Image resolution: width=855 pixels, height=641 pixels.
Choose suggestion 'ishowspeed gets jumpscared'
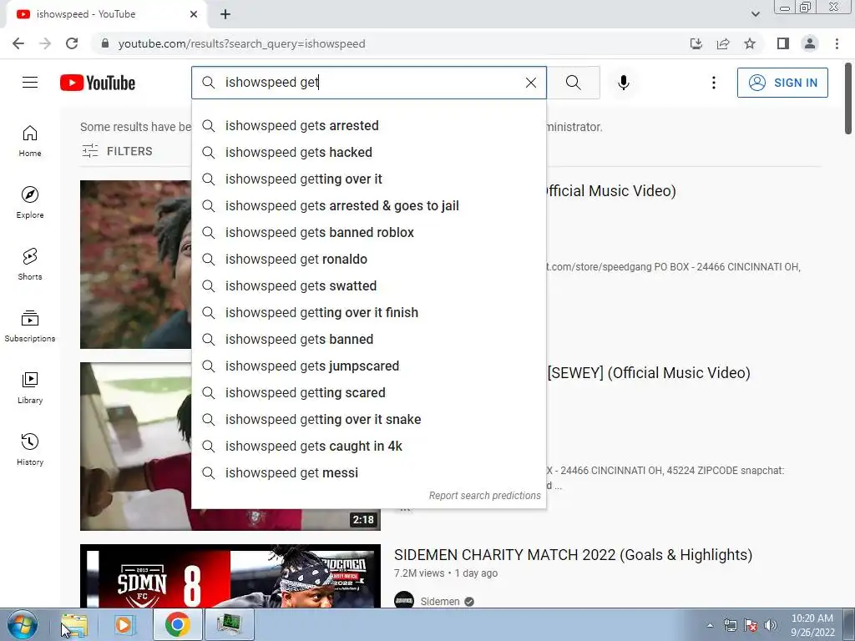pyautogui.click(x=368, y=366)
